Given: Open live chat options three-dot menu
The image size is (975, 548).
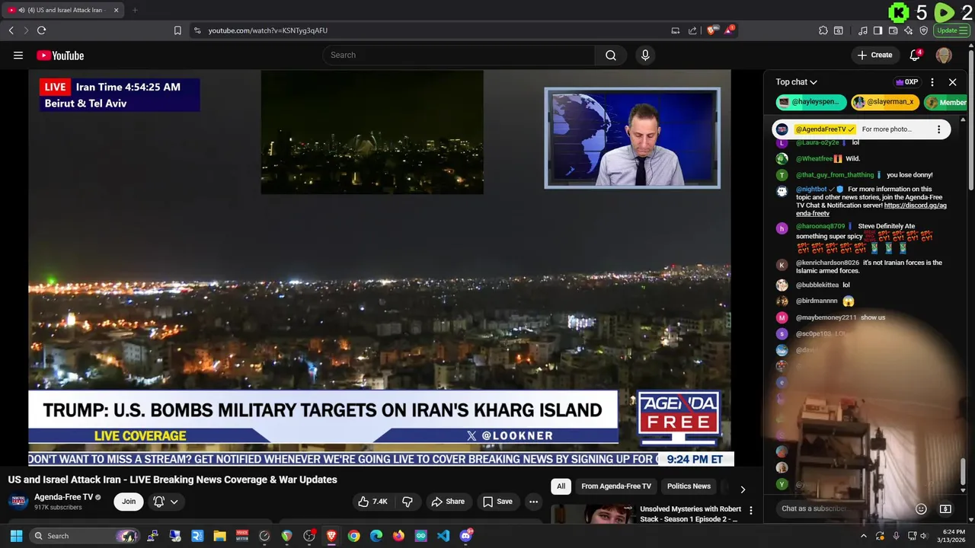Looking at the screenshot, I should click(932, 82).
